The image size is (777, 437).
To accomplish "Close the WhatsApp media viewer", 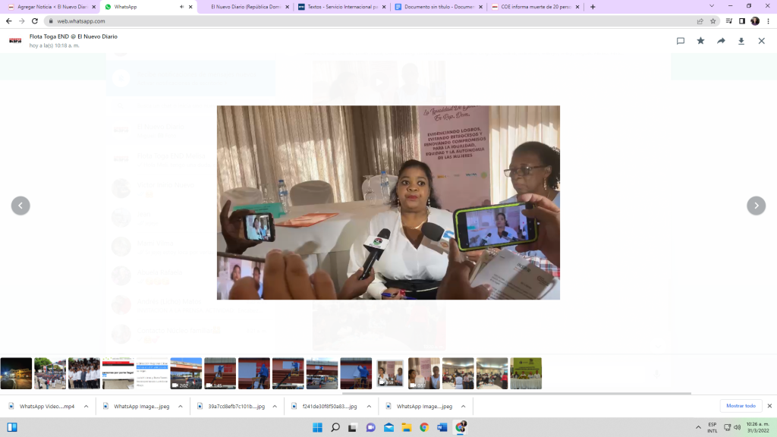I will point(762,41).
